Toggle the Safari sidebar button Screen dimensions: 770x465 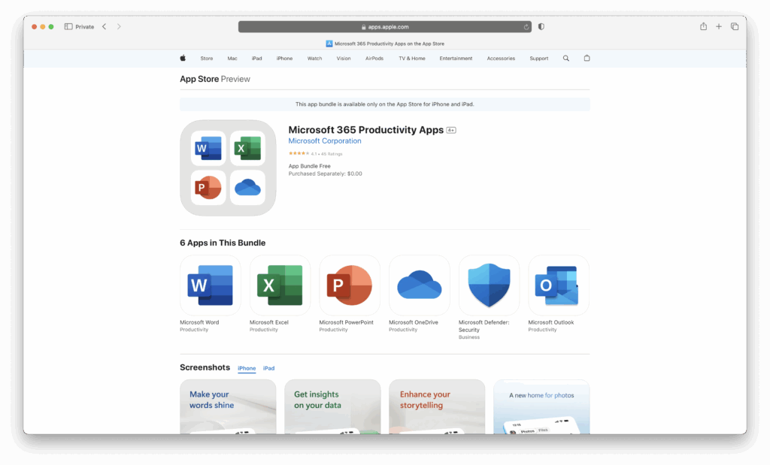pos(68,26)
